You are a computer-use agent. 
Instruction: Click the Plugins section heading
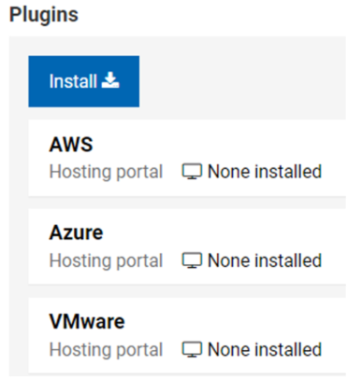point(44,15)
